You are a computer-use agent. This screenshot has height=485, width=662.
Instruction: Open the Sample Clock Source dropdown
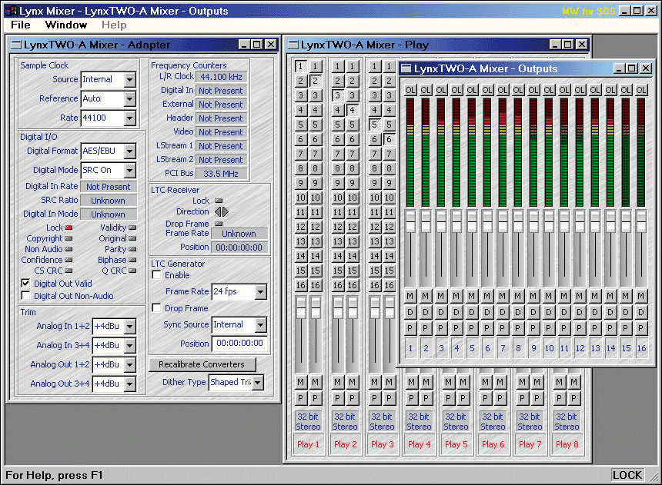(x=129, y=79)
